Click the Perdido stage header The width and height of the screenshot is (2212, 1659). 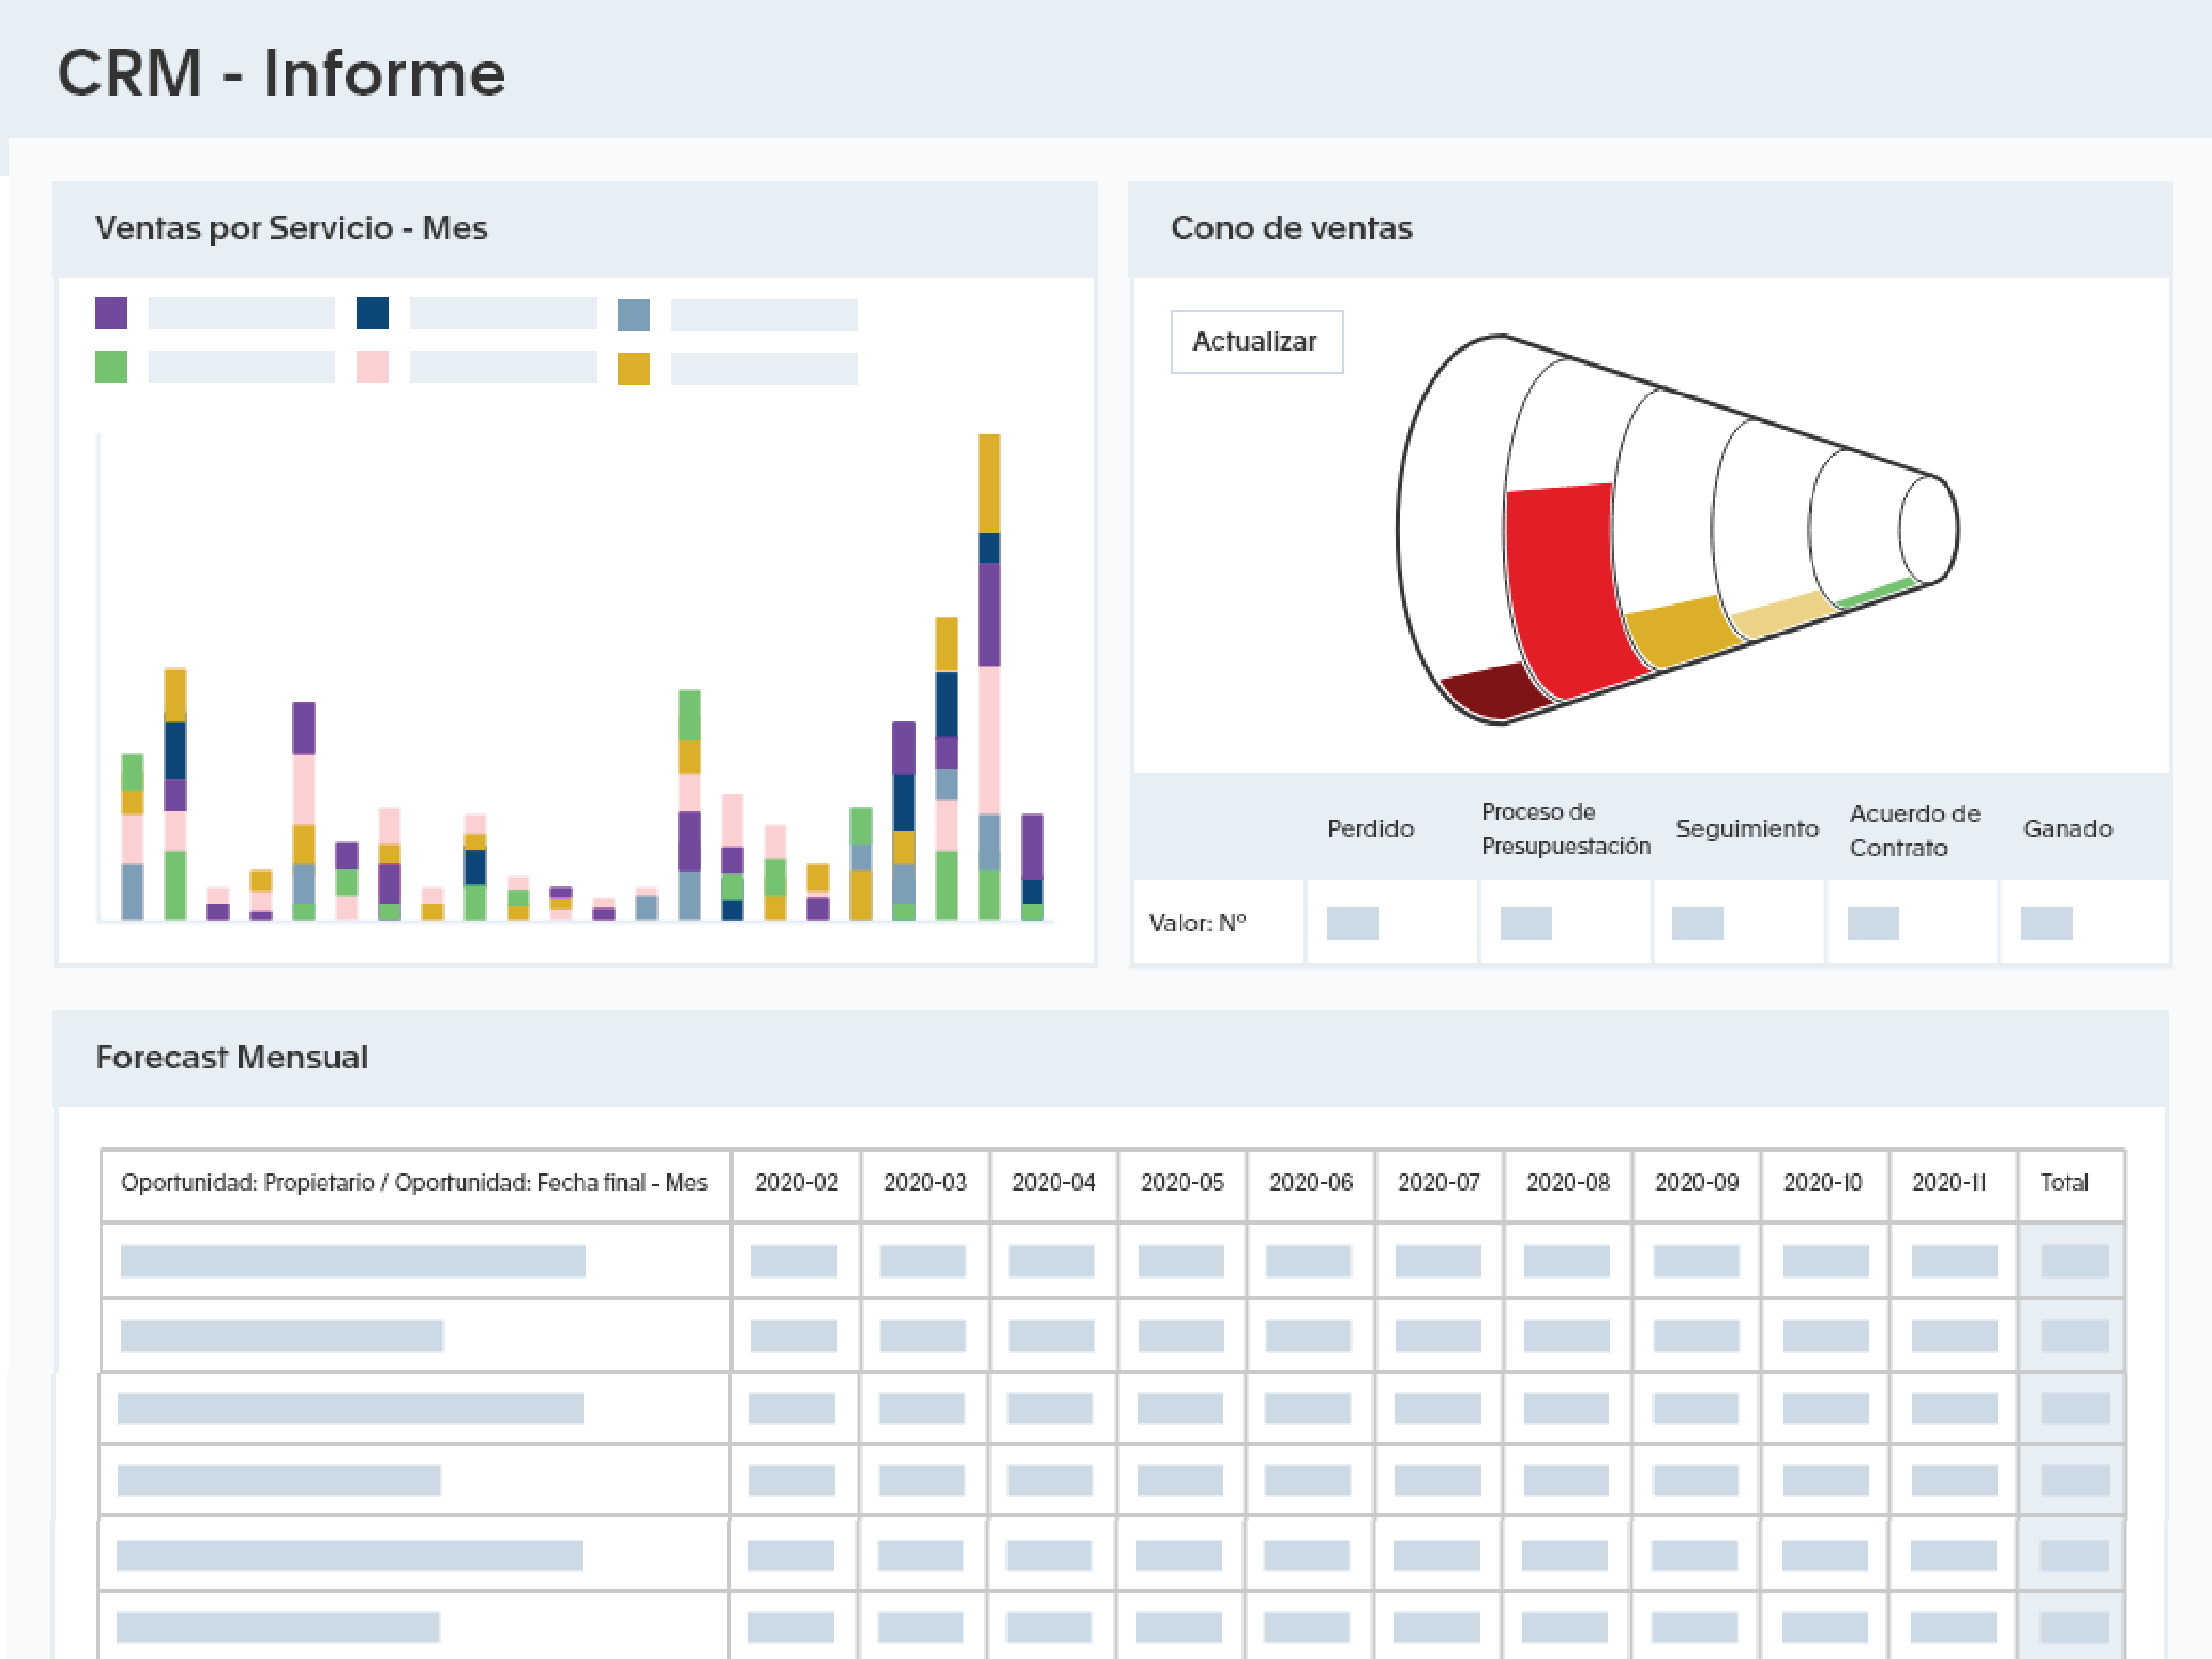click(1370, 829)
